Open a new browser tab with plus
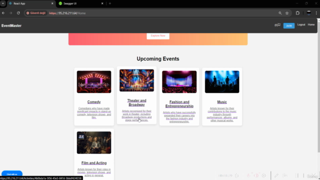The image size is (320, 180). click(110, 3)
